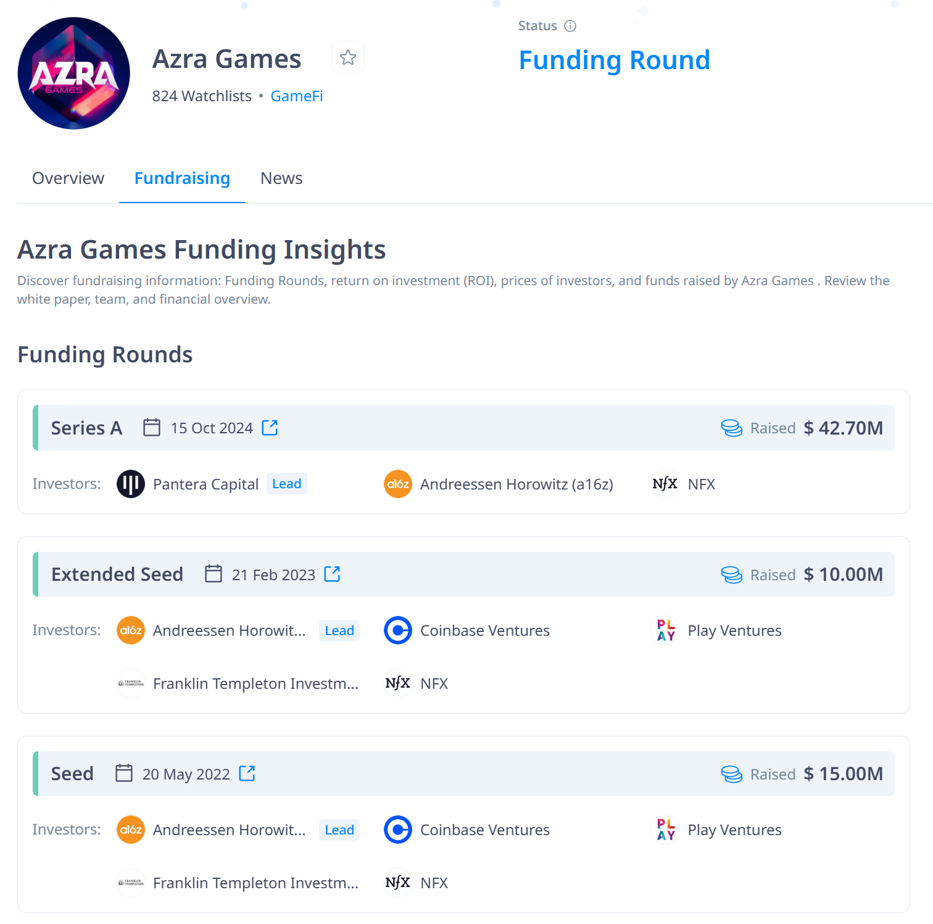
Task: Open Coinbase Ventures in the Seed round
Action: pyautogui.click(x=484, y=830)
